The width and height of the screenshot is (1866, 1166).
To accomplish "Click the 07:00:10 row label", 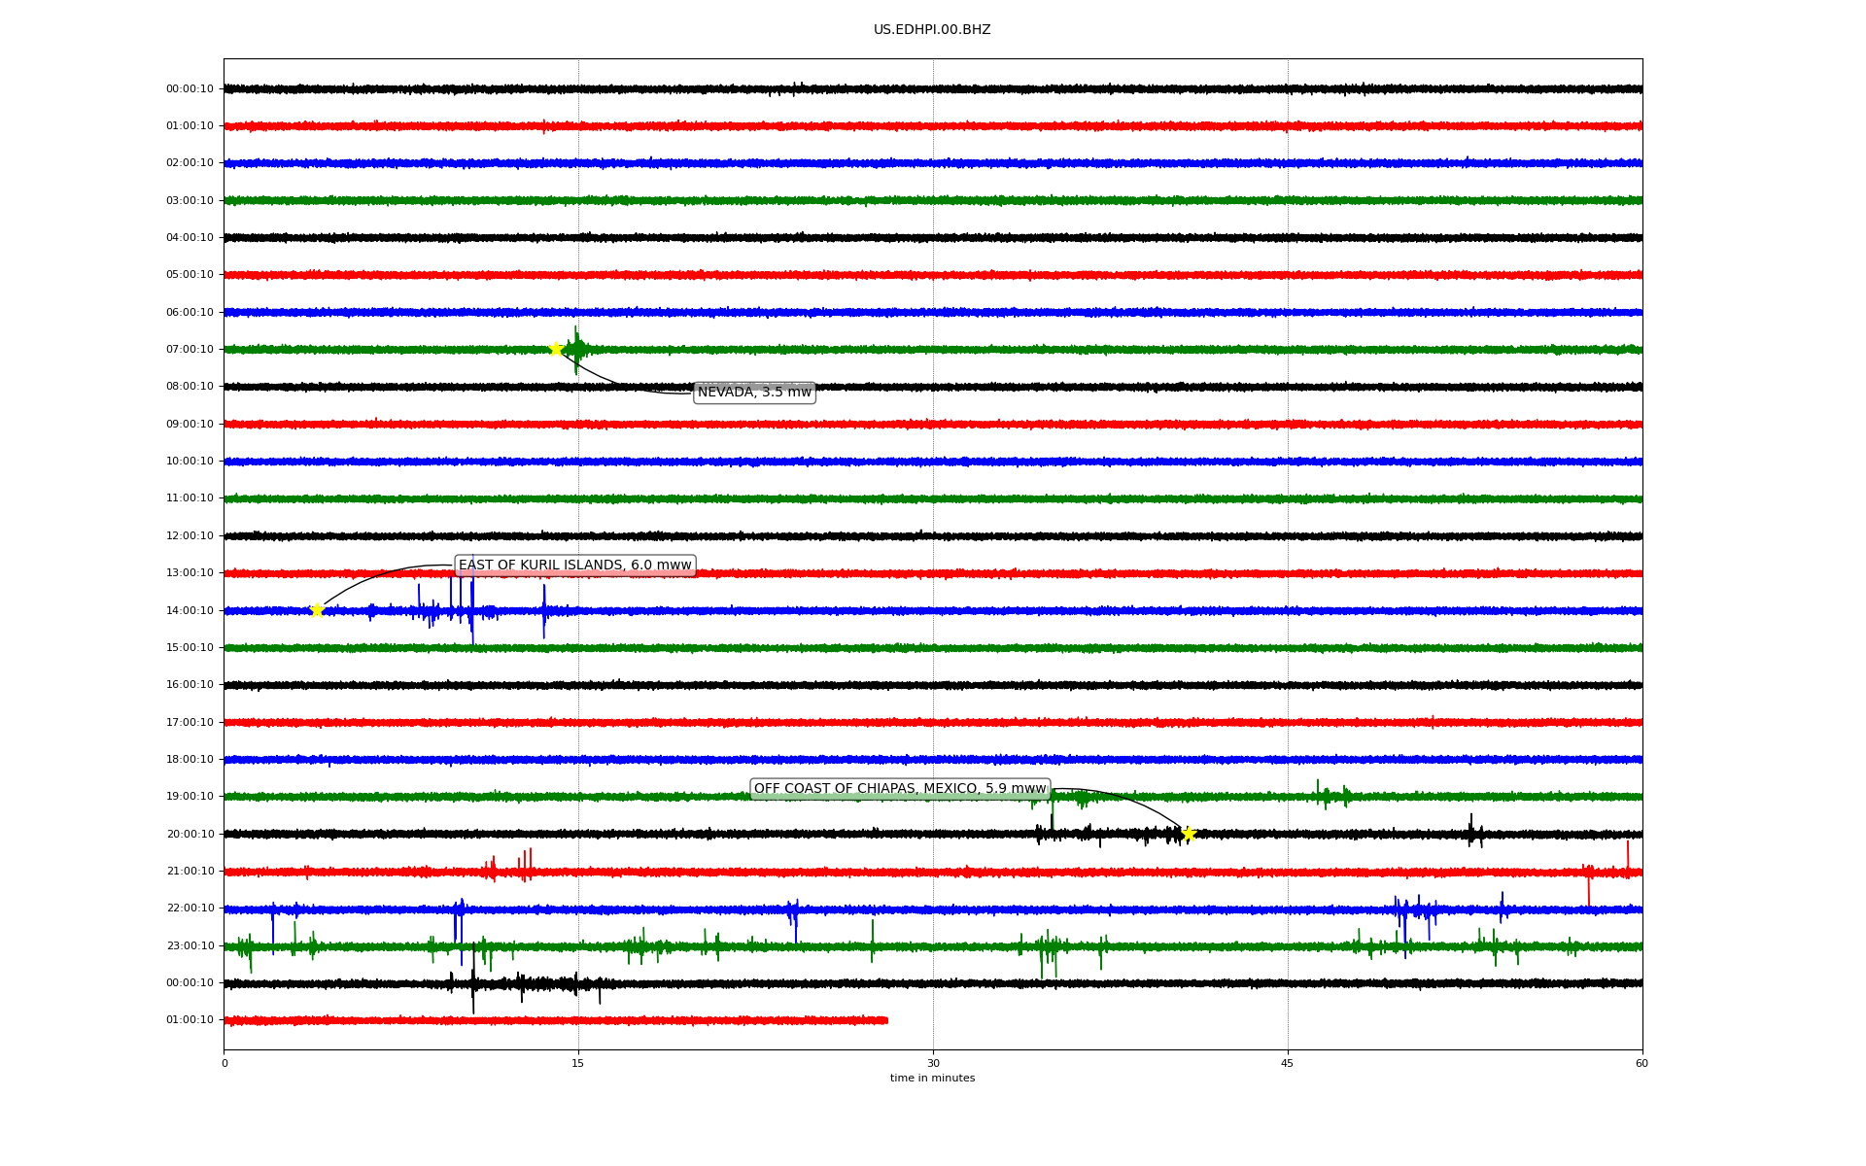I will coord(190,350).
